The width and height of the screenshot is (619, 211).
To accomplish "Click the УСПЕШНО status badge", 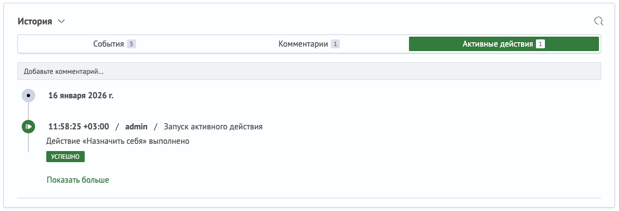I will tap(66, 157).
